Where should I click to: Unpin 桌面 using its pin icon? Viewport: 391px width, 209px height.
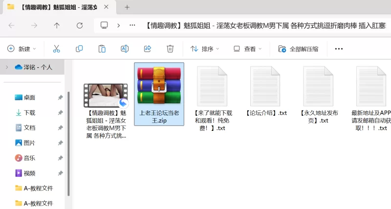coord(60,98)
